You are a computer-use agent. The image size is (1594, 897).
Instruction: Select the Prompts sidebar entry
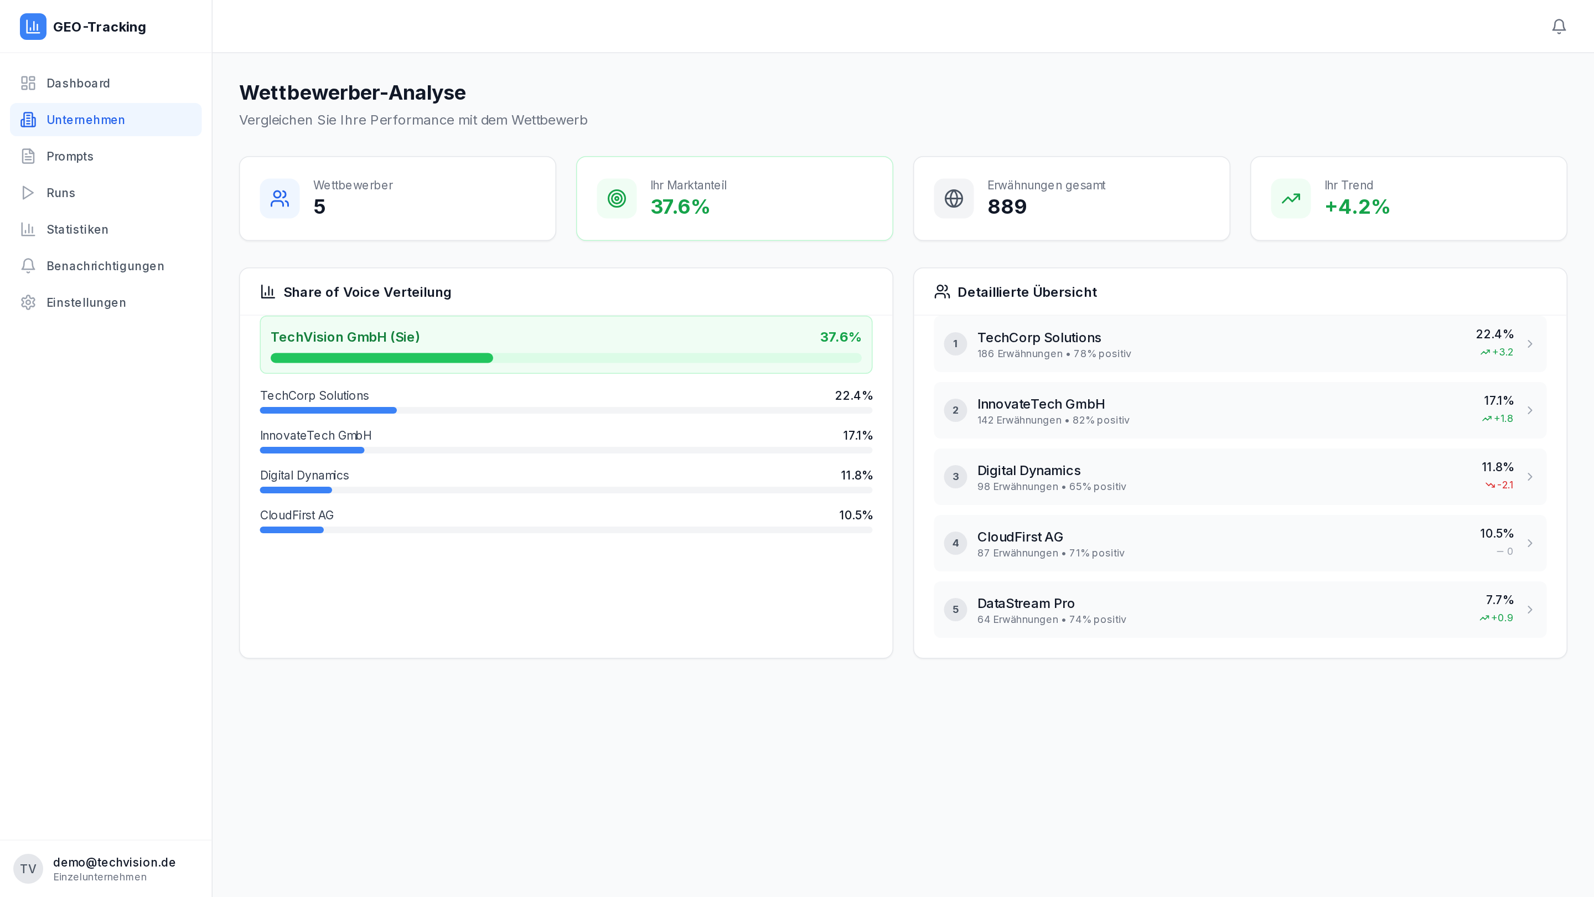click(70, 156)
